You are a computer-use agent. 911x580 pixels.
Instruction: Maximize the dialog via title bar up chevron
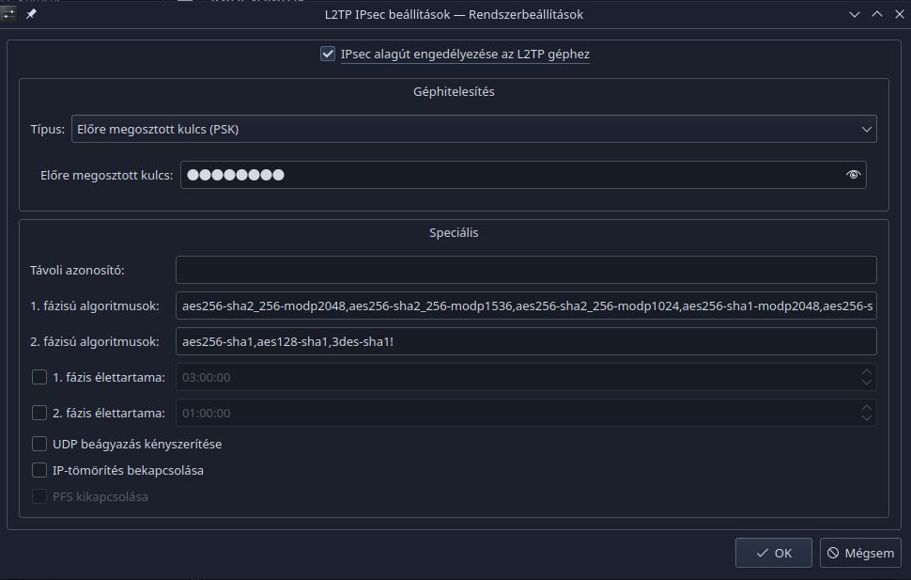click(877, 14)
